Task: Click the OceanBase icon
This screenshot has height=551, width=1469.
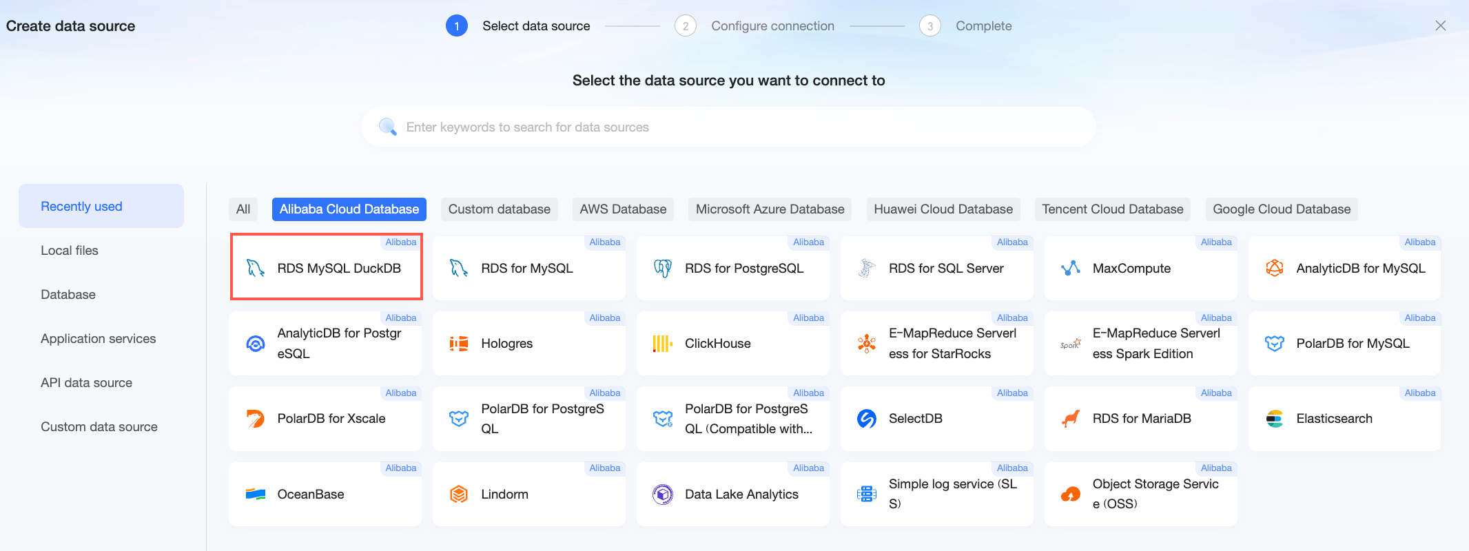Action: click(x=256, y=495)
